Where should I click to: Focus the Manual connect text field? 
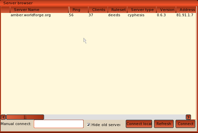pos(59,124)
